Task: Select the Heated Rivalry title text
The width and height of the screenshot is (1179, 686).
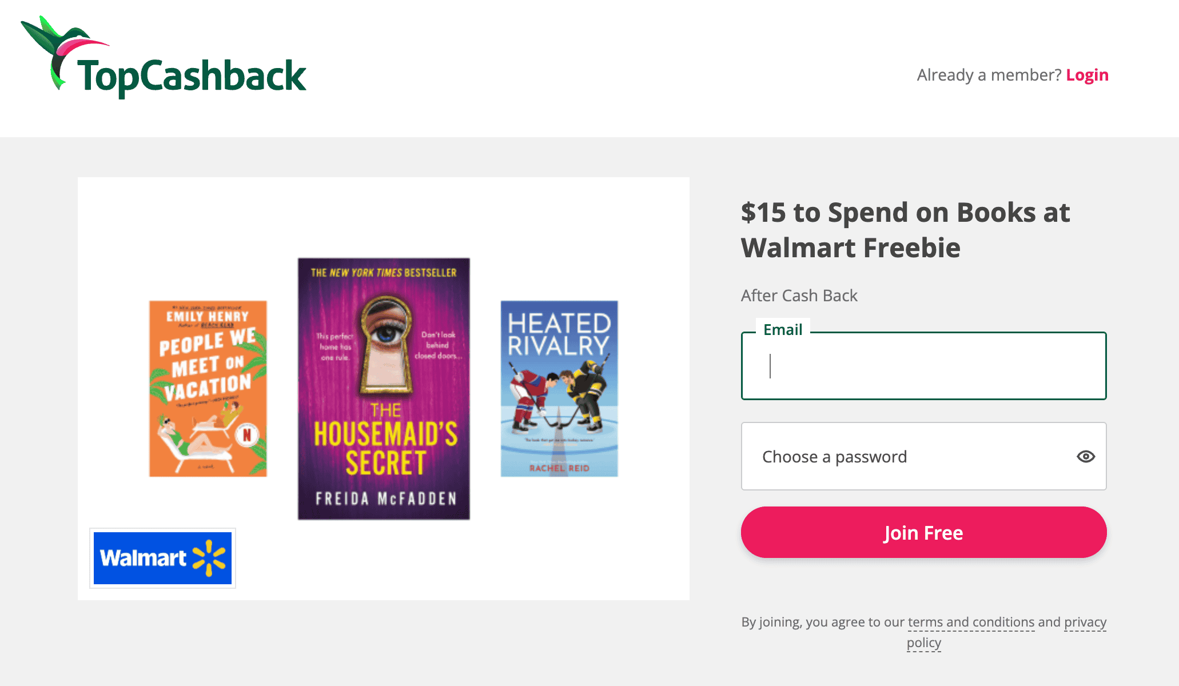Action: (x=559, y=334)
